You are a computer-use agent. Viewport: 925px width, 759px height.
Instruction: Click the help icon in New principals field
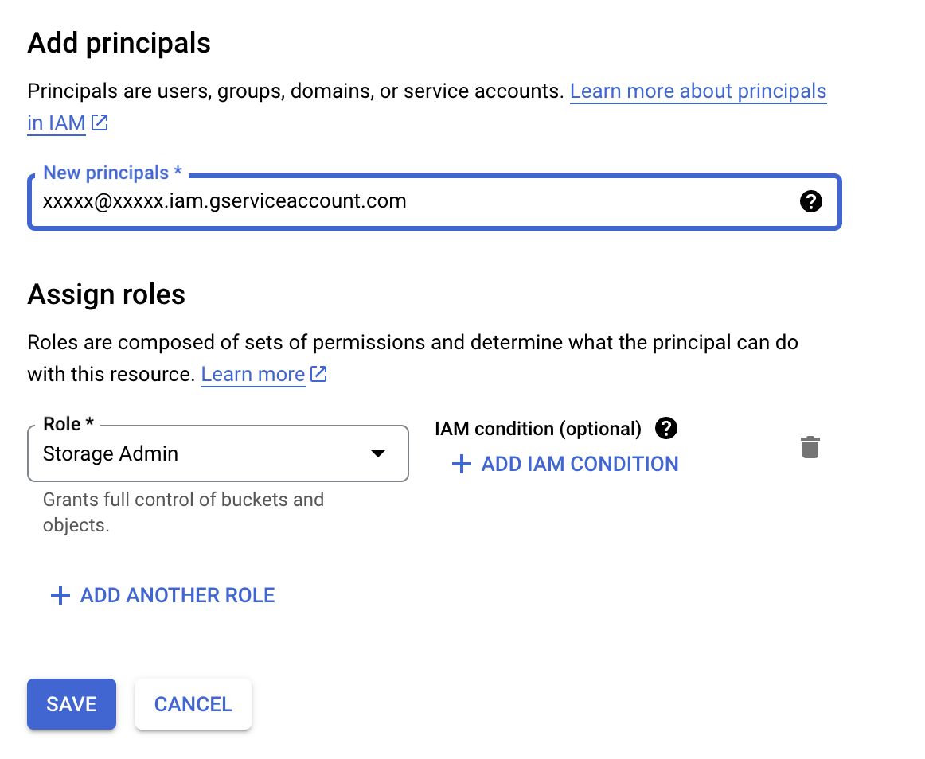[810, 202]
